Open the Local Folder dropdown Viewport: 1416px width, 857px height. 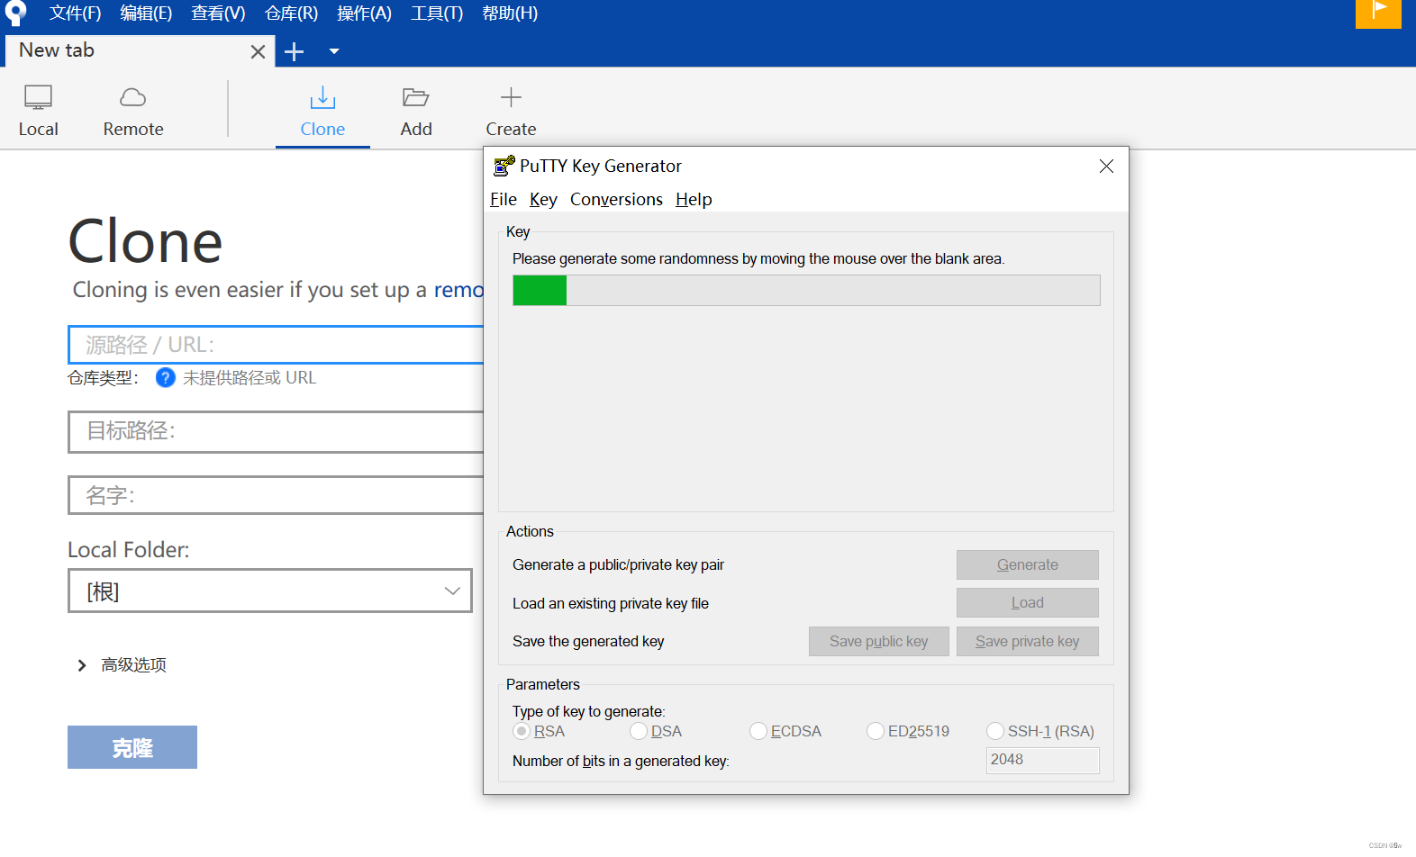(x=270, y=591)
